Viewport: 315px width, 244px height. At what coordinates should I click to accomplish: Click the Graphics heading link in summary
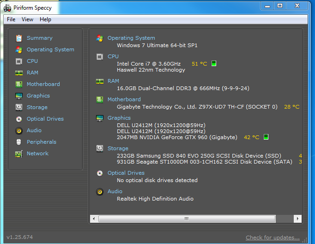119,118
